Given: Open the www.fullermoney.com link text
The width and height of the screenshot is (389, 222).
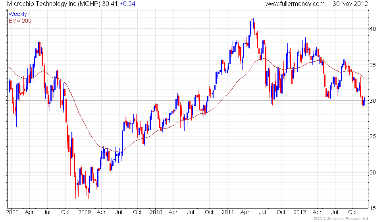Looking at the screenshot, I should pyautogui.click(x=295, y=4).
